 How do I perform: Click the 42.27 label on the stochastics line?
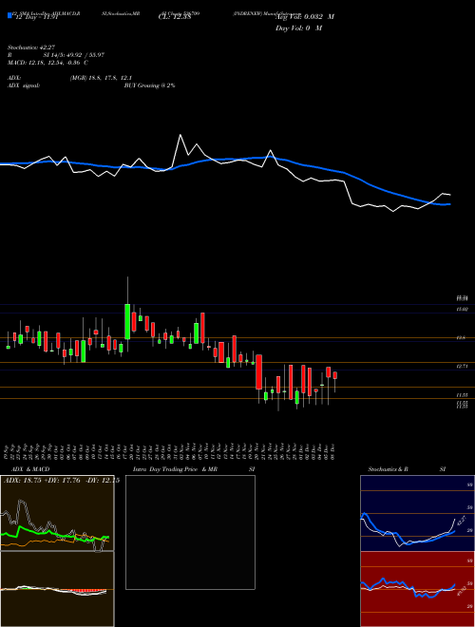(461, 522)
